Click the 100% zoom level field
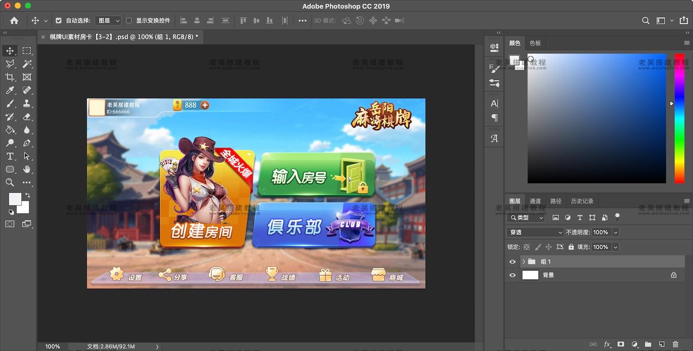Viewport: 693px width, 351px height. [53, 346]
